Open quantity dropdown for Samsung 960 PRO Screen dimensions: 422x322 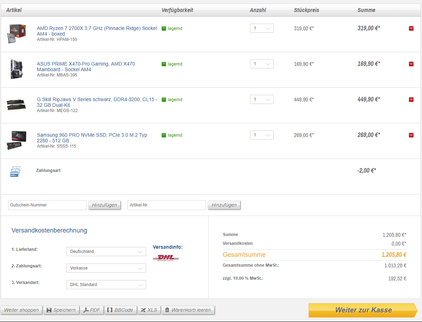click(x=262, y=135)
